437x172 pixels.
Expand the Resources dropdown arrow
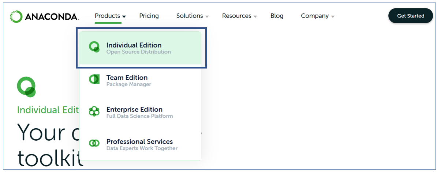(255, 17)
